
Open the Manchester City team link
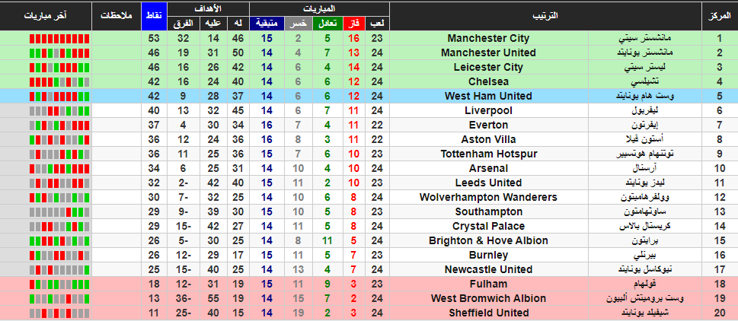[x=488, y=38]
